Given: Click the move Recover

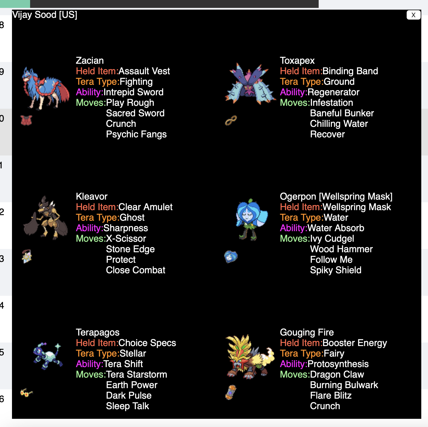Looking at the screenshot, I should (x=327, y=134).
